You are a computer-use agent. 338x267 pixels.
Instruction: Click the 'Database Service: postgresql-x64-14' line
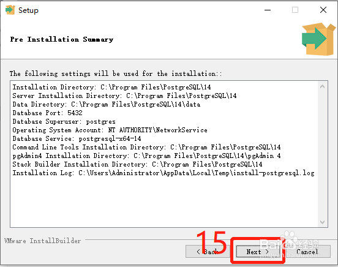click(77, 138)
